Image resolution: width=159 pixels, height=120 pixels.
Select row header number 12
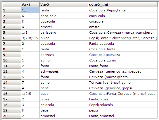[12, 71]
